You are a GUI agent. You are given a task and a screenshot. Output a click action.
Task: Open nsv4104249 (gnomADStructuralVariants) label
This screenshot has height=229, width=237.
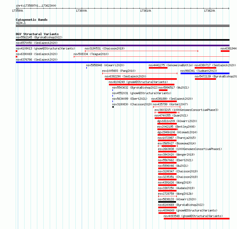click(138, 82)
